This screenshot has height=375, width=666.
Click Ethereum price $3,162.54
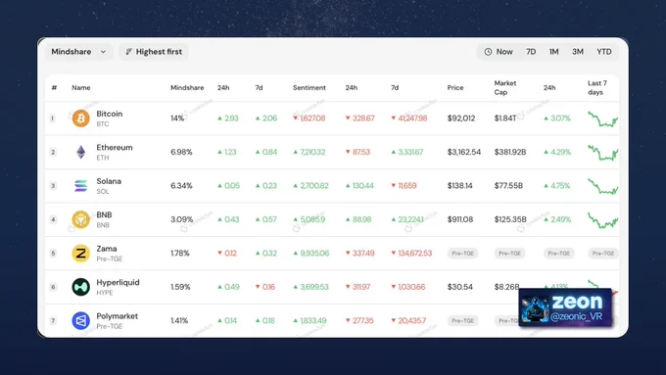coord(464,152)
